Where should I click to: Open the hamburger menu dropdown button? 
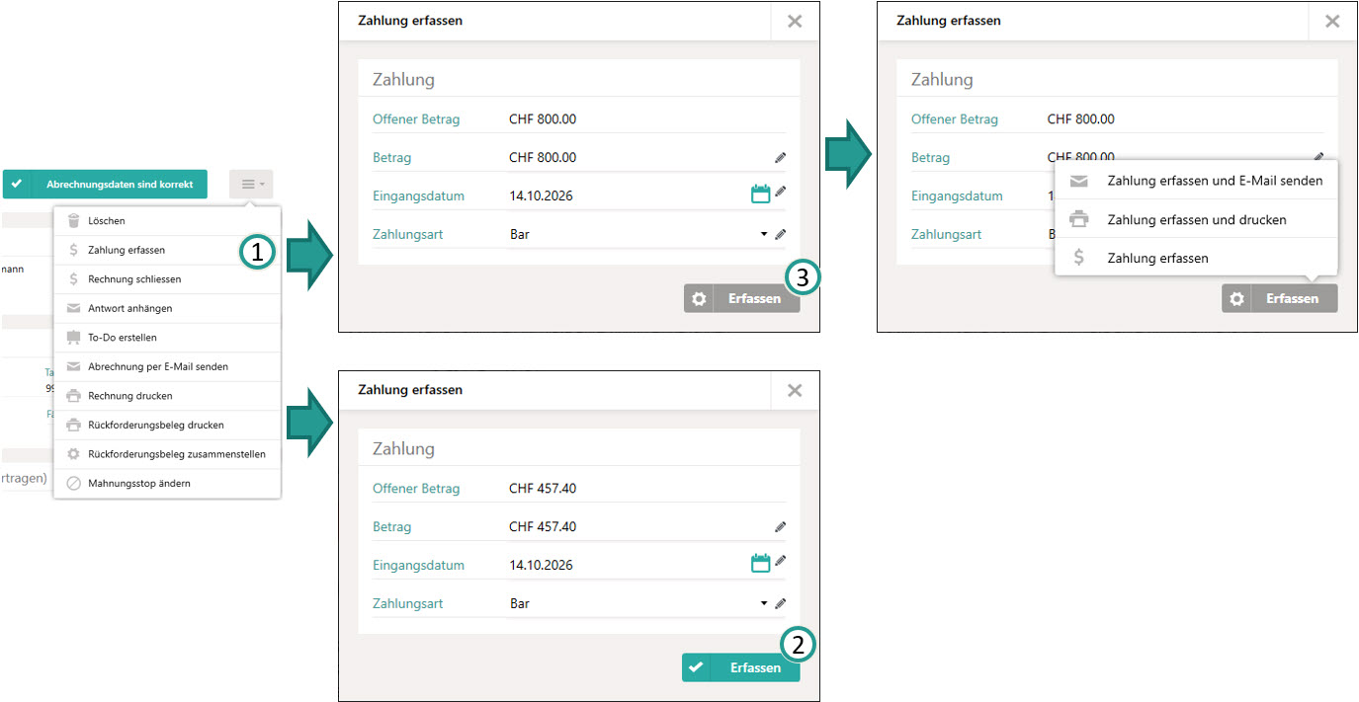tap(251, 184)
